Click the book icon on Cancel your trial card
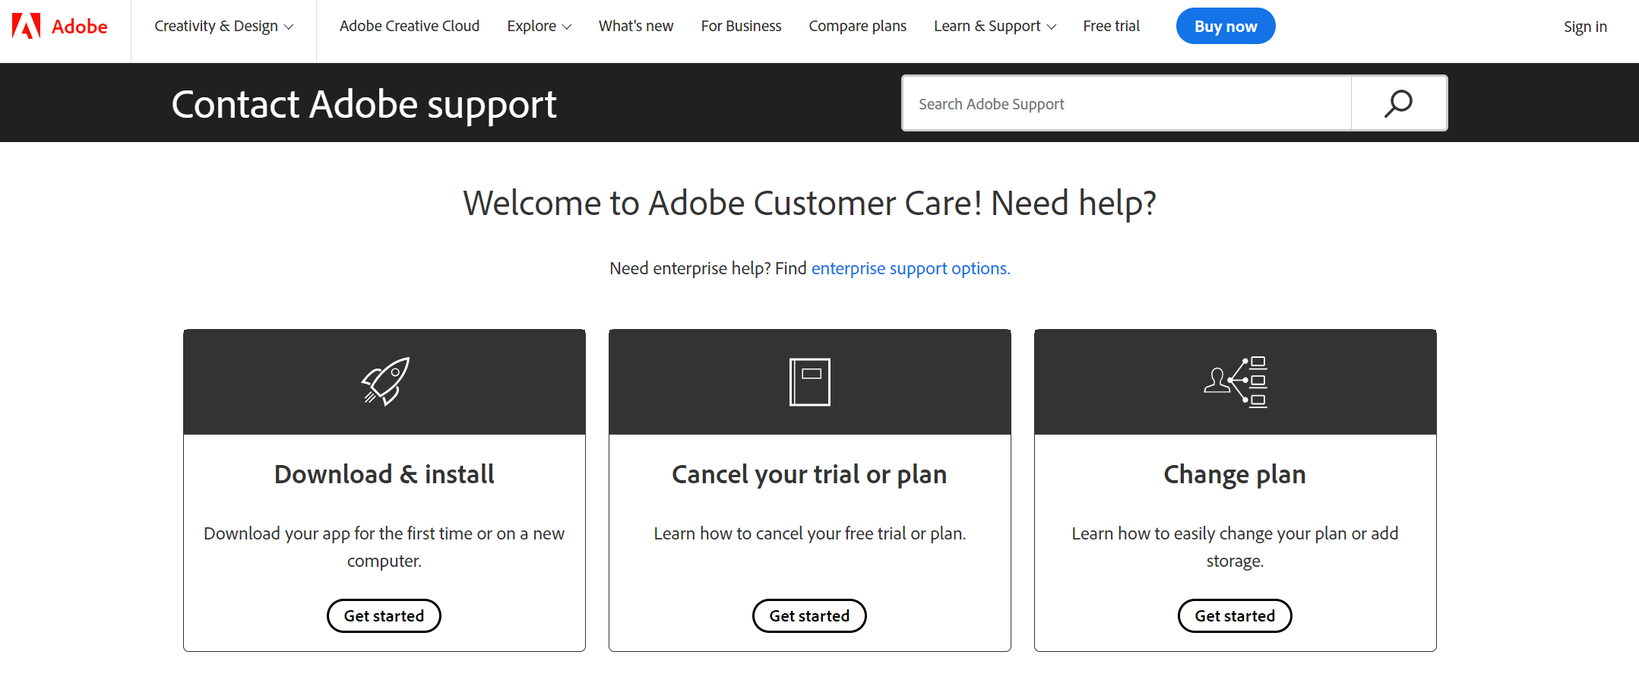Screen dimensions: 1639x677 click(809, 381)
